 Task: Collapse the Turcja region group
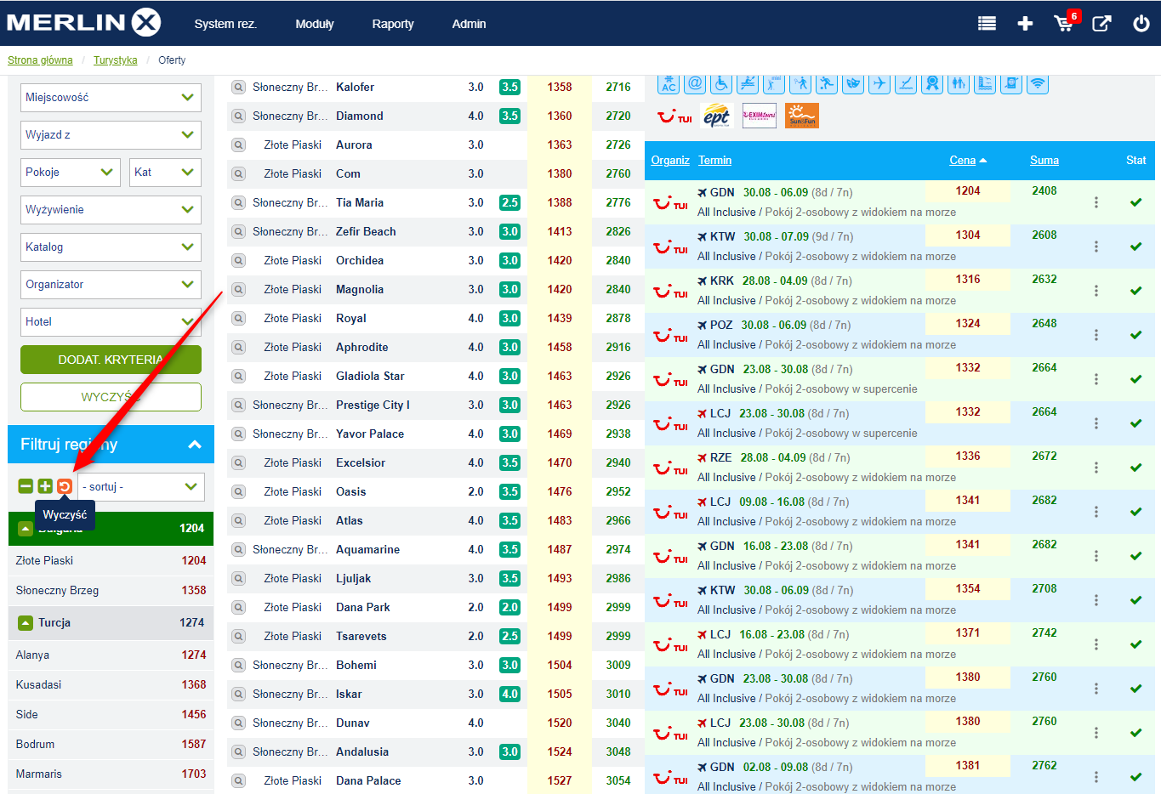(26, 623)
